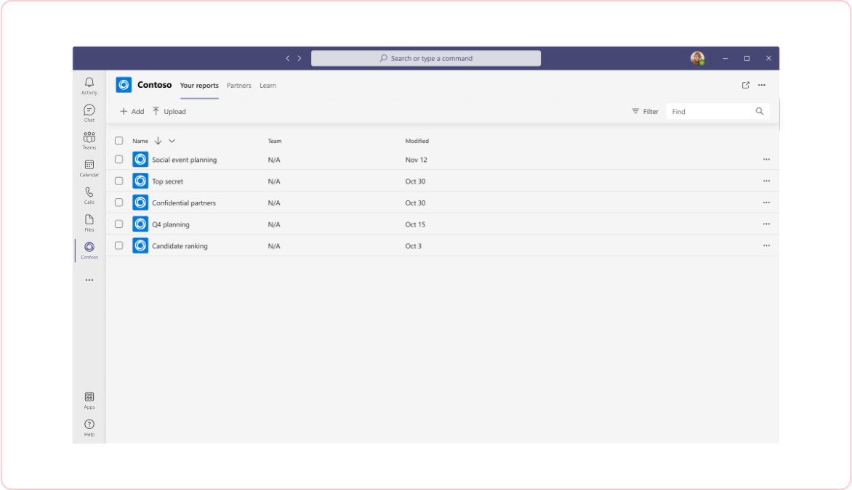Open more options for Social event planning
The width and height of the screenshot is (852, 490).
(x=766, y=160)
